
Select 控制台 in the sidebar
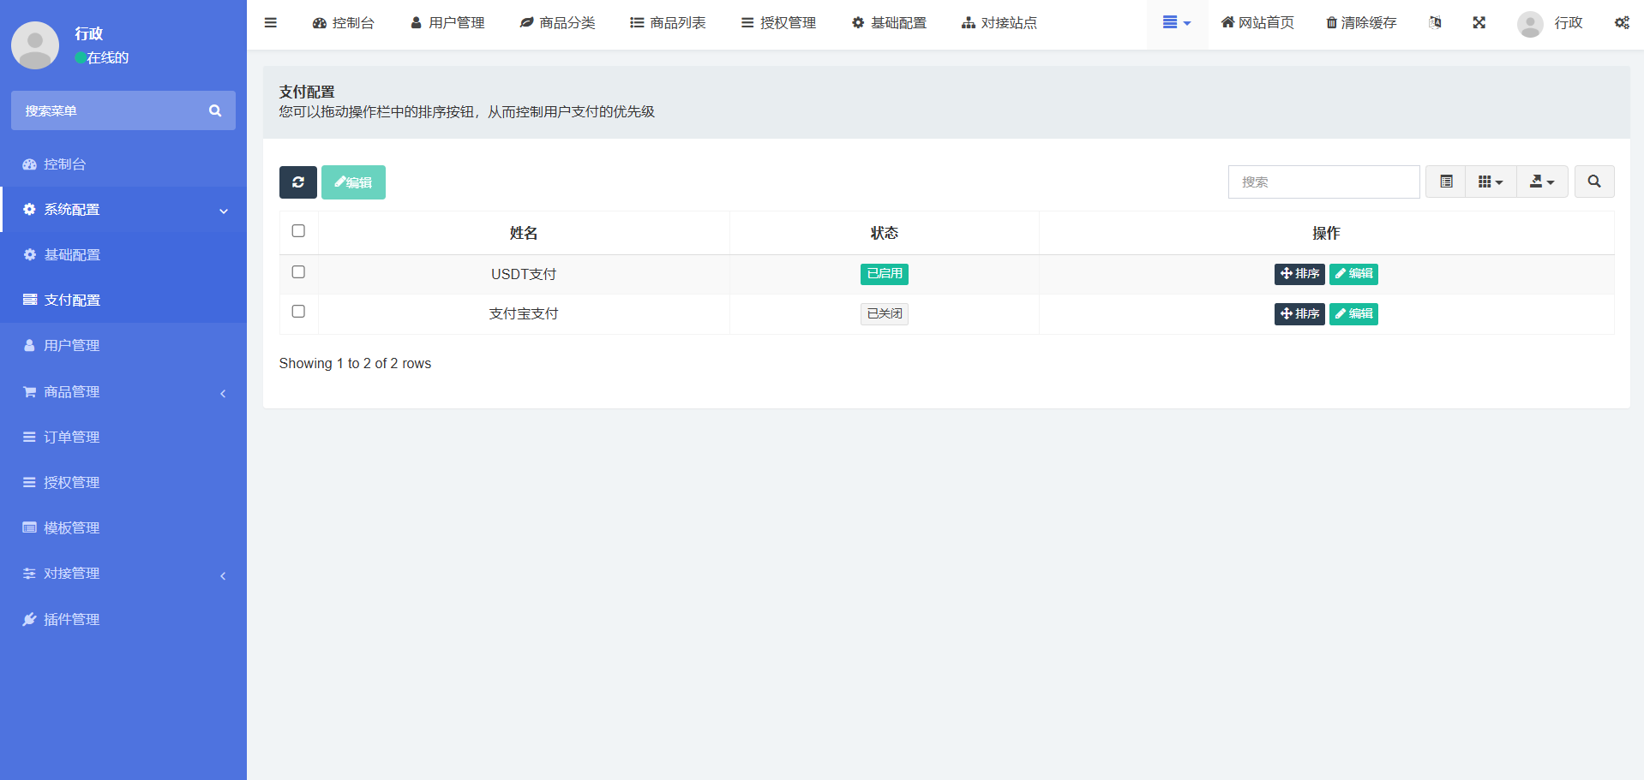[x=123, y=164]
